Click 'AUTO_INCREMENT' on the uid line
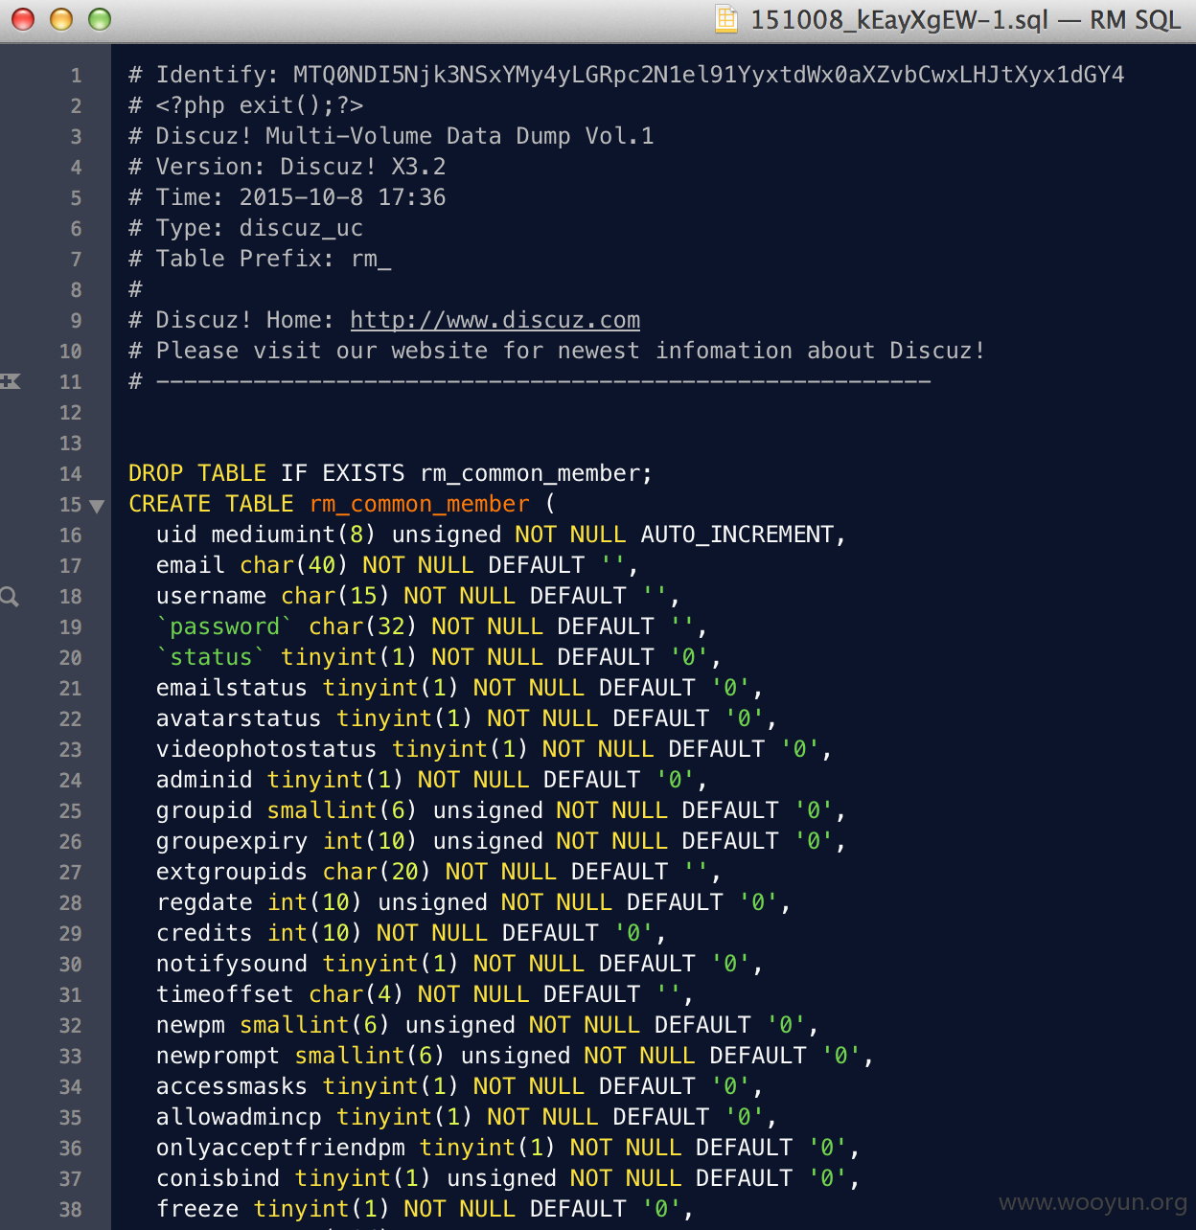Screen dimensions: 1196x1230 (737, 535)
